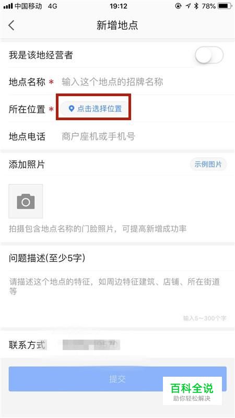Tap the location pin icon
The height and width of the screenshot is (418, 235).
point(71,109)
